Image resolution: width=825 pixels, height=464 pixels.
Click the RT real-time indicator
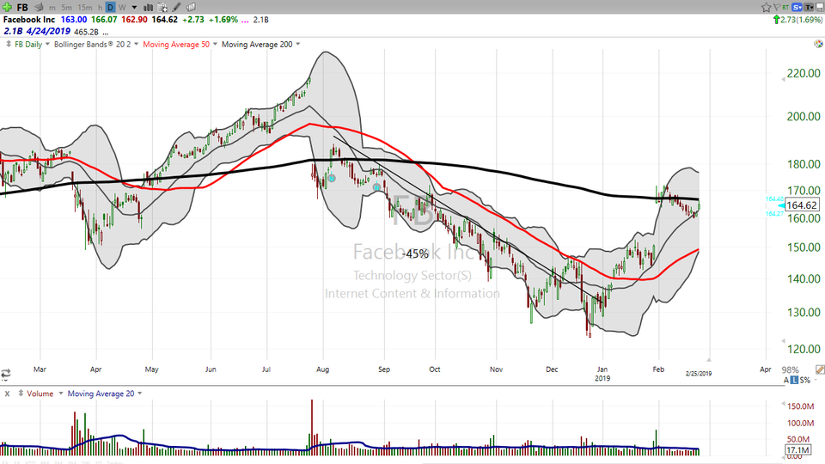[785, 8]
